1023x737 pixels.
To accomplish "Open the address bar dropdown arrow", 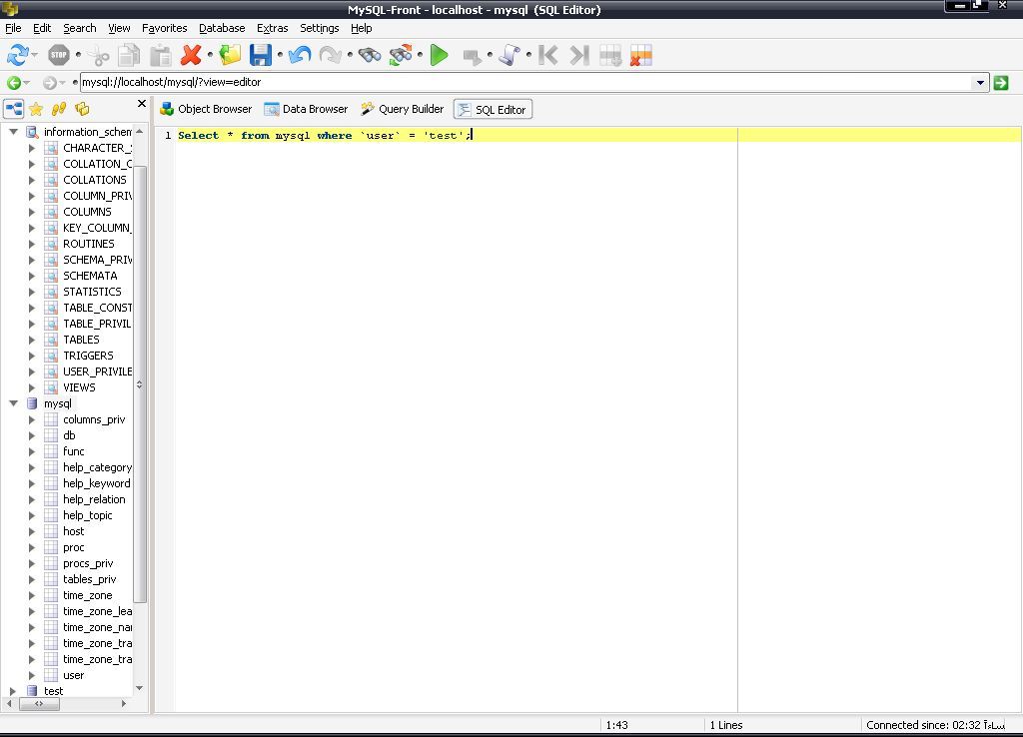I will pos(982,83).
